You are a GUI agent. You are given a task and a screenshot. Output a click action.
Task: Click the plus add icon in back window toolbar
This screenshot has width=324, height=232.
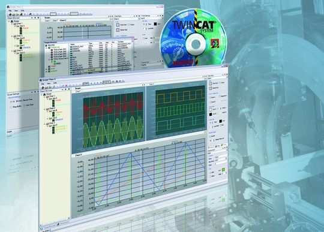10,14
